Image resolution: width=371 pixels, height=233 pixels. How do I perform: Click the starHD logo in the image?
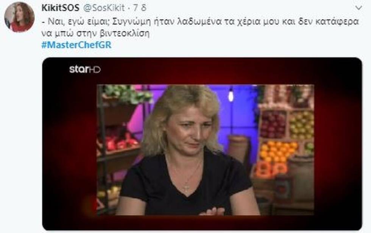85,70
